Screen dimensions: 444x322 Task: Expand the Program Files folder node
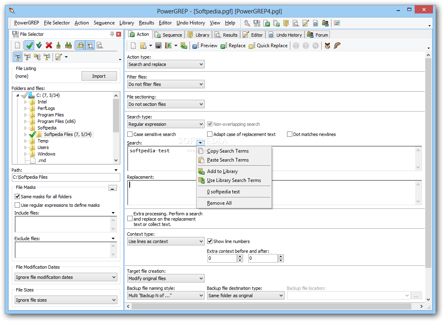(x=25, y=115)
